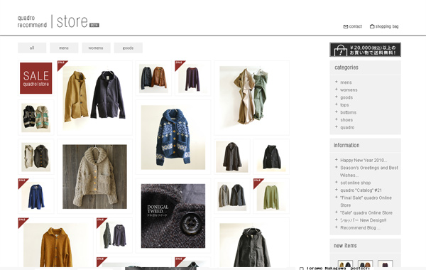Select the goods filter tab
Screen dimensions: 426x270
128,48
